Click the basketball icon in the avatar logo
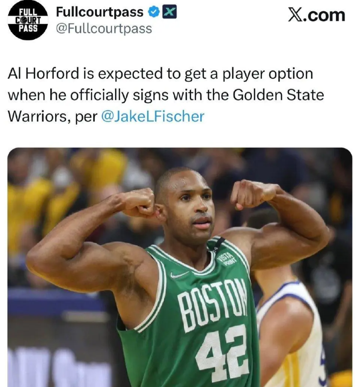 point(23,20)
